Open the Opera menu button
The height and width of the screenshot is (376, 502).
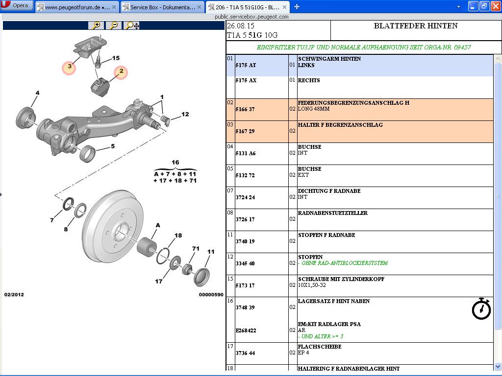point(17,6)
